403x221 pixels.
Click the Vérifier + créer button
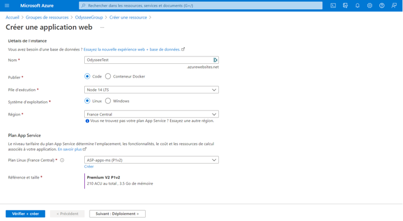tap(25, 213)
